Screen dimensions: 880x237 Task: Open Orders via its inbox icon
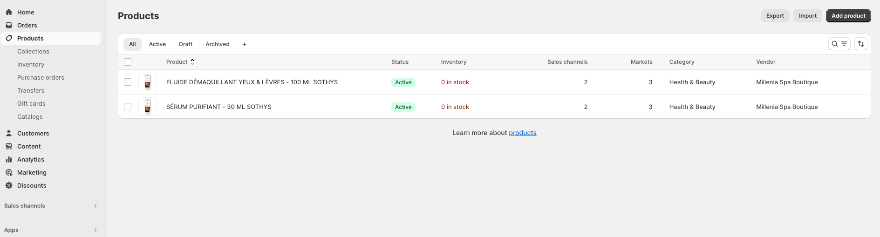[x=9, y=25]
